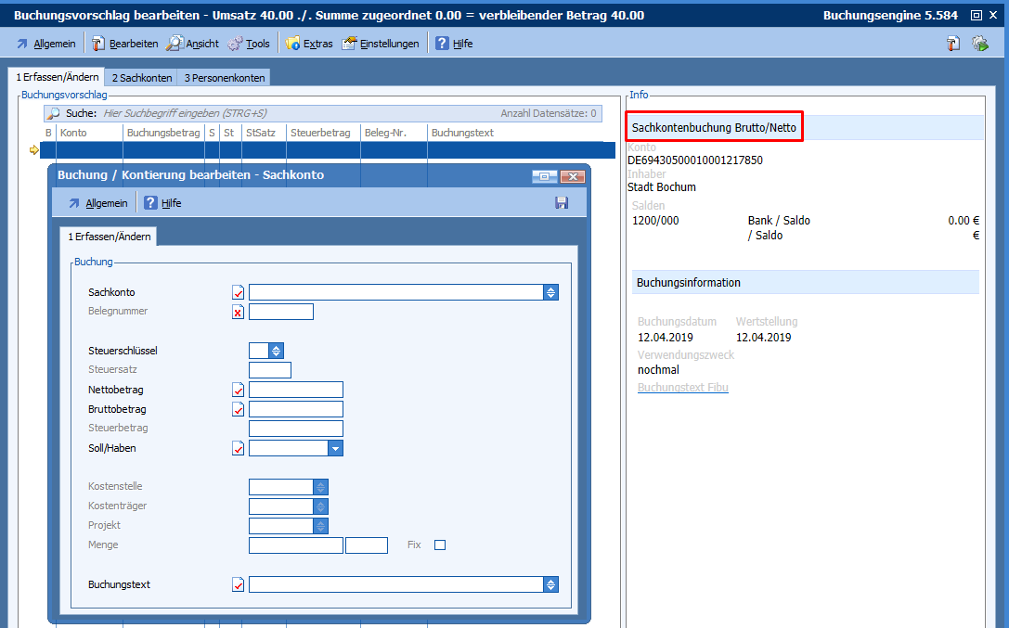Click the checkmark icon next to Nettobetrag

pyautogui.click(x=239, y=390)
